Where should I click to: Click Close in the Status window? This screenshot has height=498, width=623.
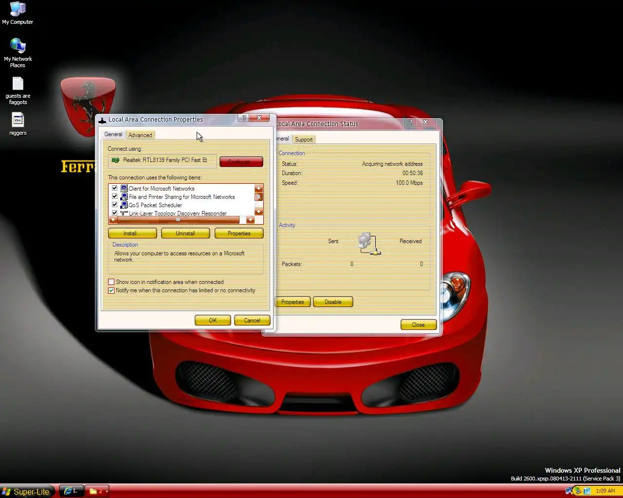[418, 324]
